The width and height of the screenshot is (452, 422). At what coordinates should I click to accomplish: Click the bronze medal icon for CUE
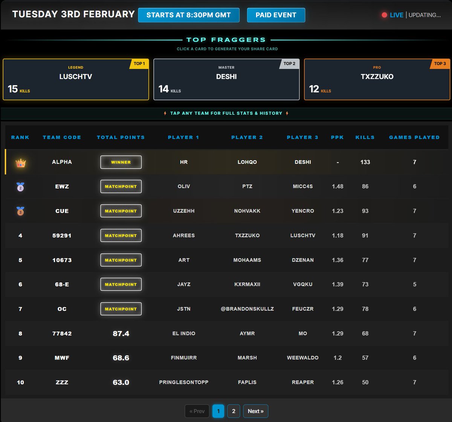[x=20, y=211]
